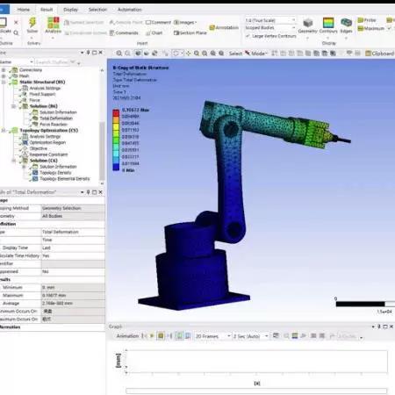
Task: Insert a Section Plane
Action: pos(190,32)
